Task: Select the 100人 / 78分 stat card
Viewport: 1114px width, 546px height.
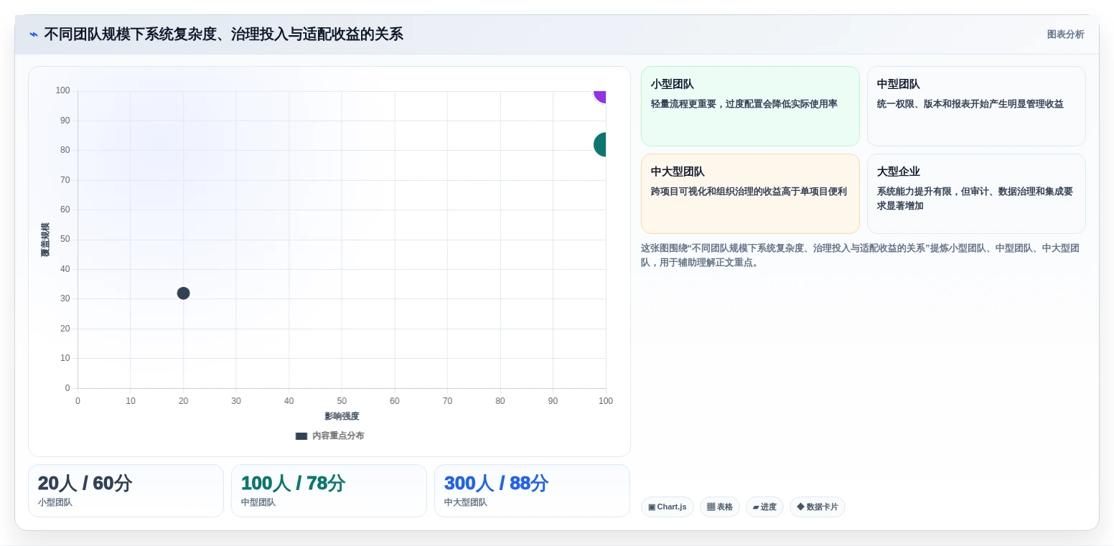Action: pos(329,491)
